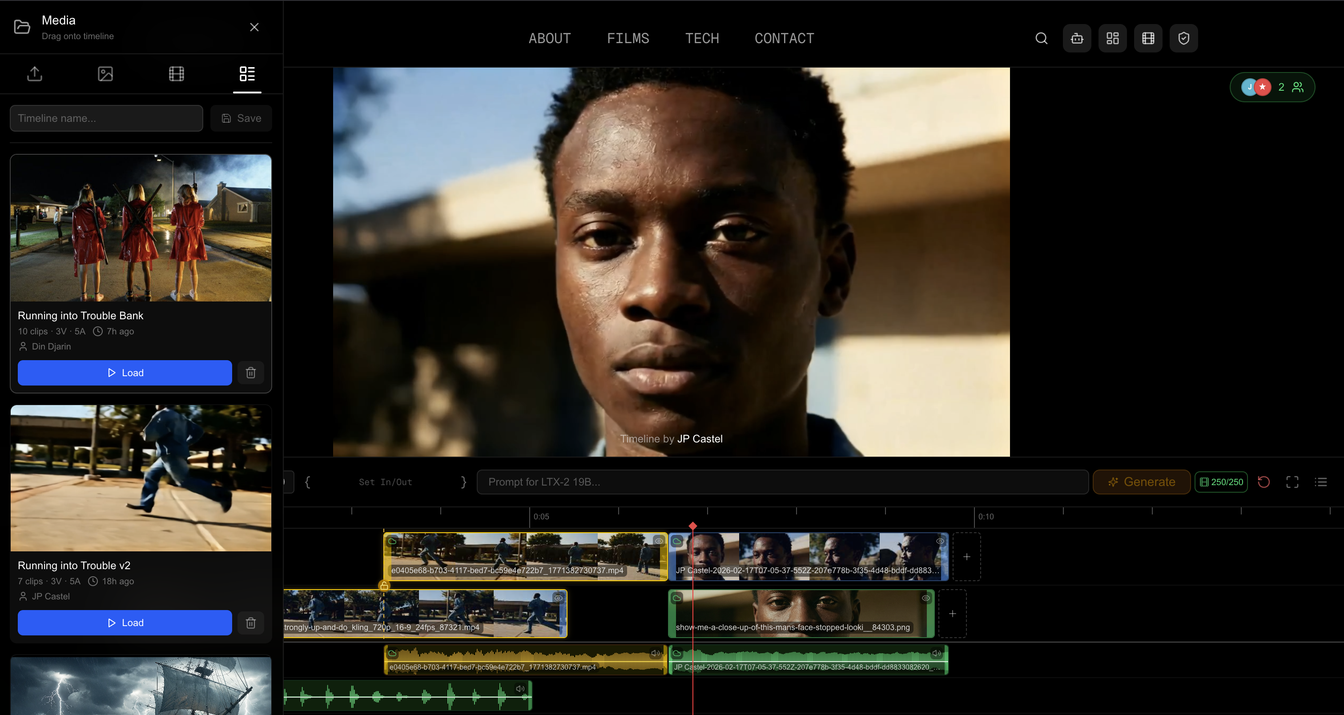Open the upload tab in Media panel
The image size is (1344, 715).
[x=34, y=73]
